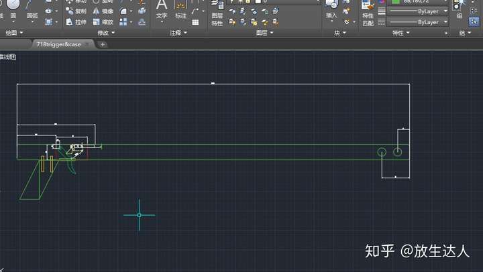Image resolution: width=483 pixels, height=272 pixels.
Task: Select the Arc (圆弧) draw tool
Action: coord(32,9)
